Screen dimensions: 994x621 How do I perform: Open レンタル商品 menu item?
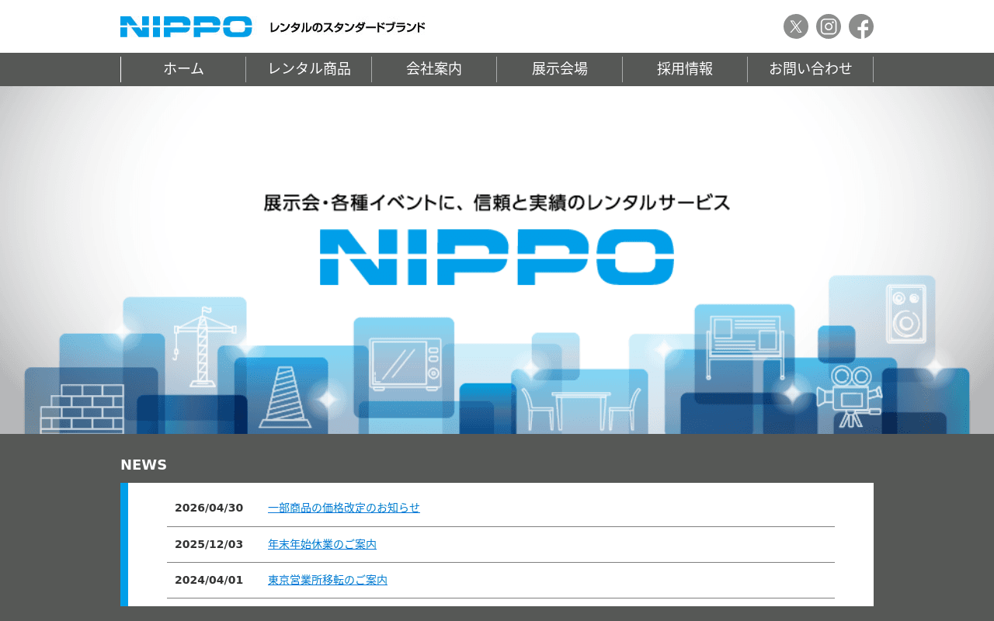(x=309, y=69)
